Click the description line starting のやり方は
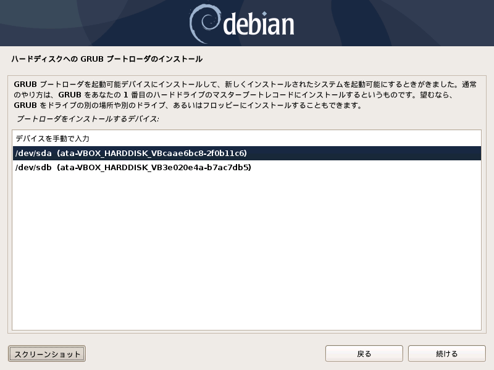 (x=233, y=95)
